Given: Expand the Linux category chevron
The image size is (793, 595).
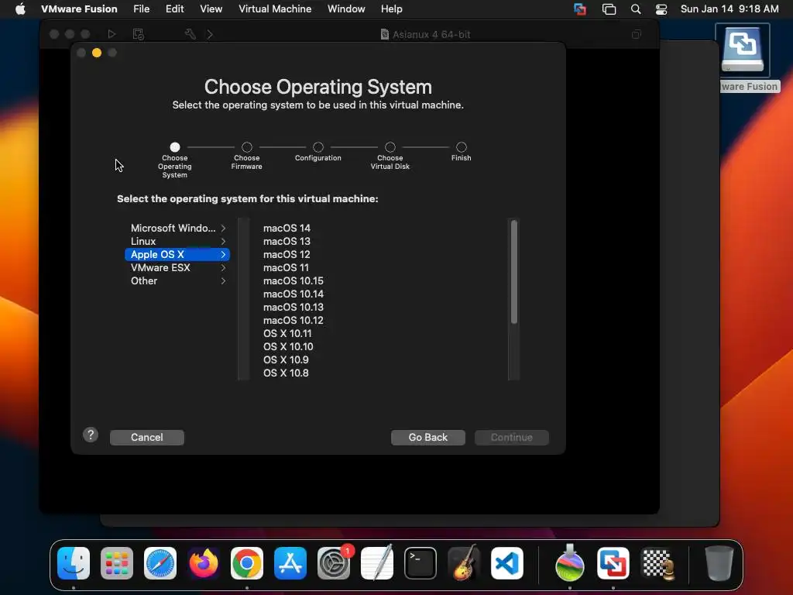Looking at the screenshot, I should click(223, 242).
